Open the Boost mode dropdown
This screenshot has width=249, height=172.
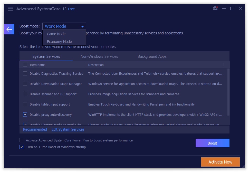click(x=64, y=26)
